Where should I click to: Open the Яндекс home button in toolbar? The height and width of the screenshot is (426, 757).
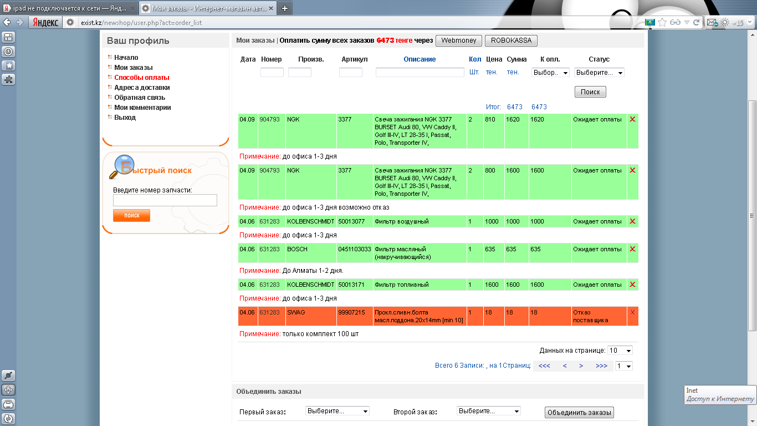click(45, 22)
